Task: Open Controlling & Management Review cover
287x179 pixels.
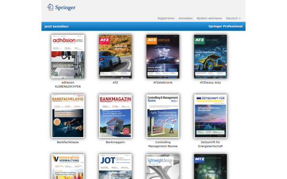Action: coord(163,116)
